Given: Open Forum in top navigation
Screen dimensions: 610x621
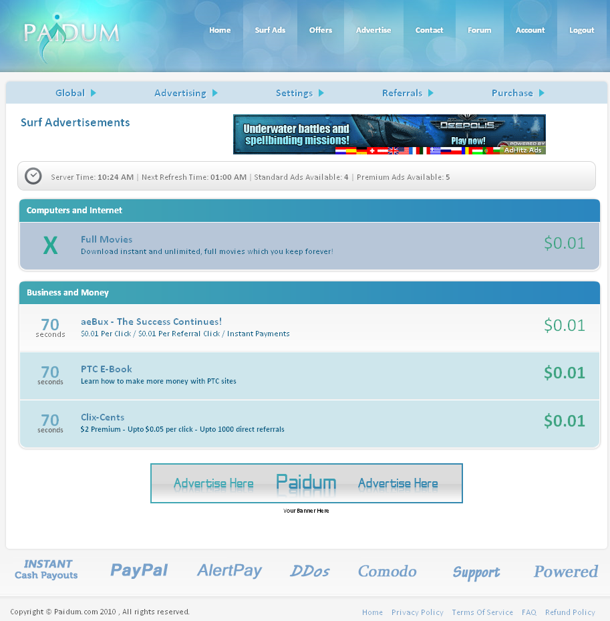Looking at the screenshot, I should tap(479, 30).
